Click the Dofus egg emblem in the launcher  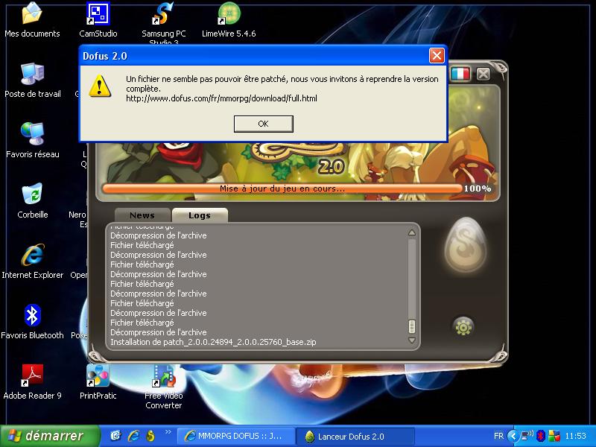point(465,244)
